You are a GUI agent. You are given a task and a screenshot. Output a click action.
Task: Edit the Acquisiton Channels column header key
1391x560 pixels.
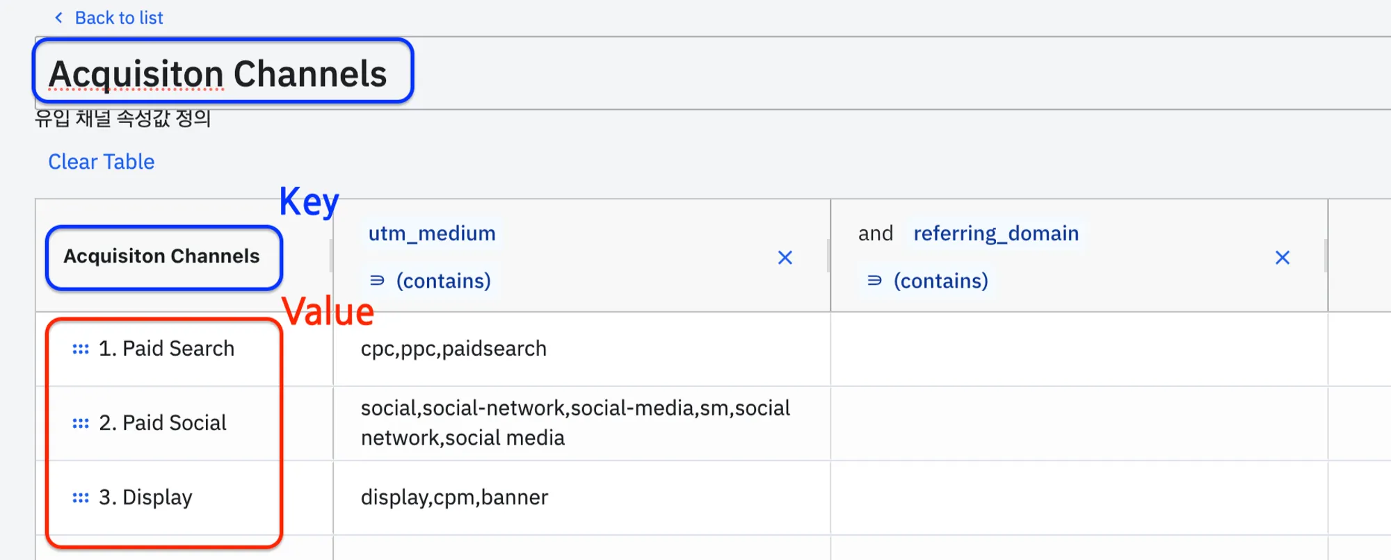pyautogui.click(x=161, y=256)
